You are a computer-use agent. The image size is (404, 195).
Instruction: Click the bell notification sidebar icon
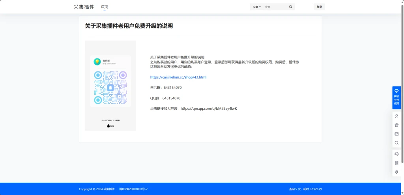[397, 172]
